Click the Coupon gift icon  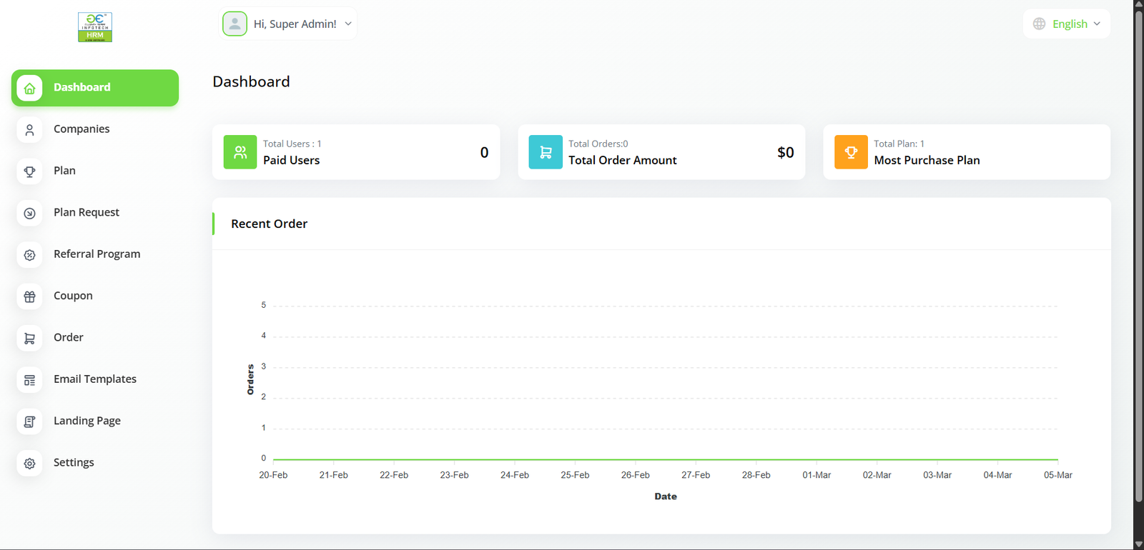coord(29,296)
